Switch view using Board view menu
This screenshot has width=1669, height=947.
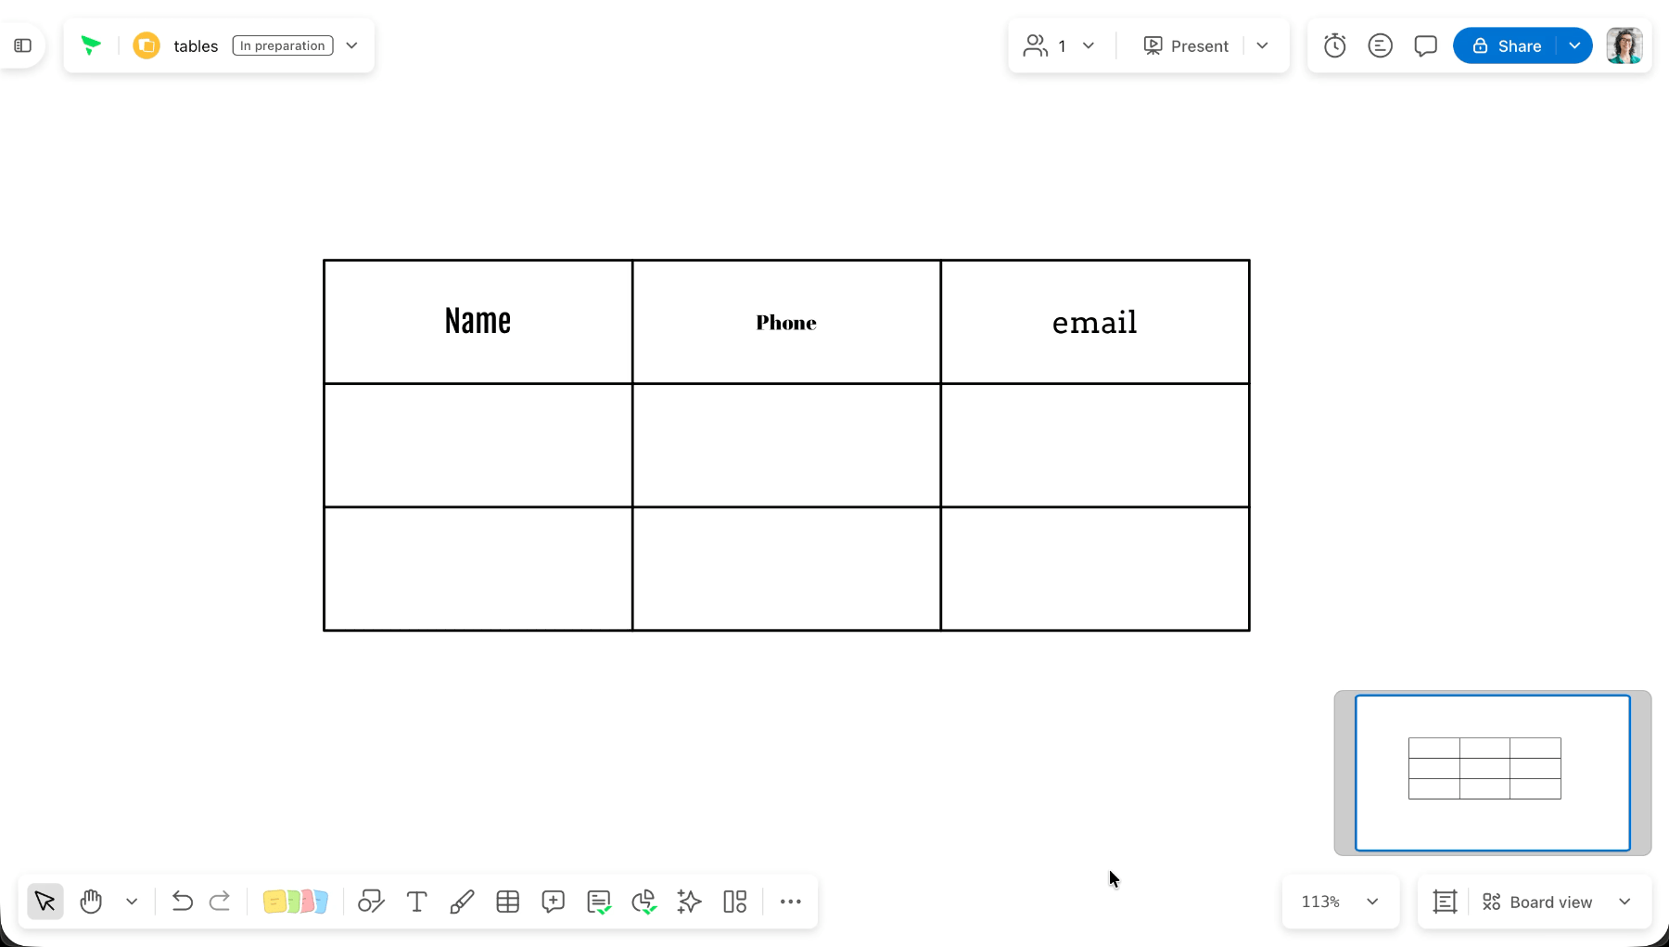pyautogui.click(x=1557, y=902)
